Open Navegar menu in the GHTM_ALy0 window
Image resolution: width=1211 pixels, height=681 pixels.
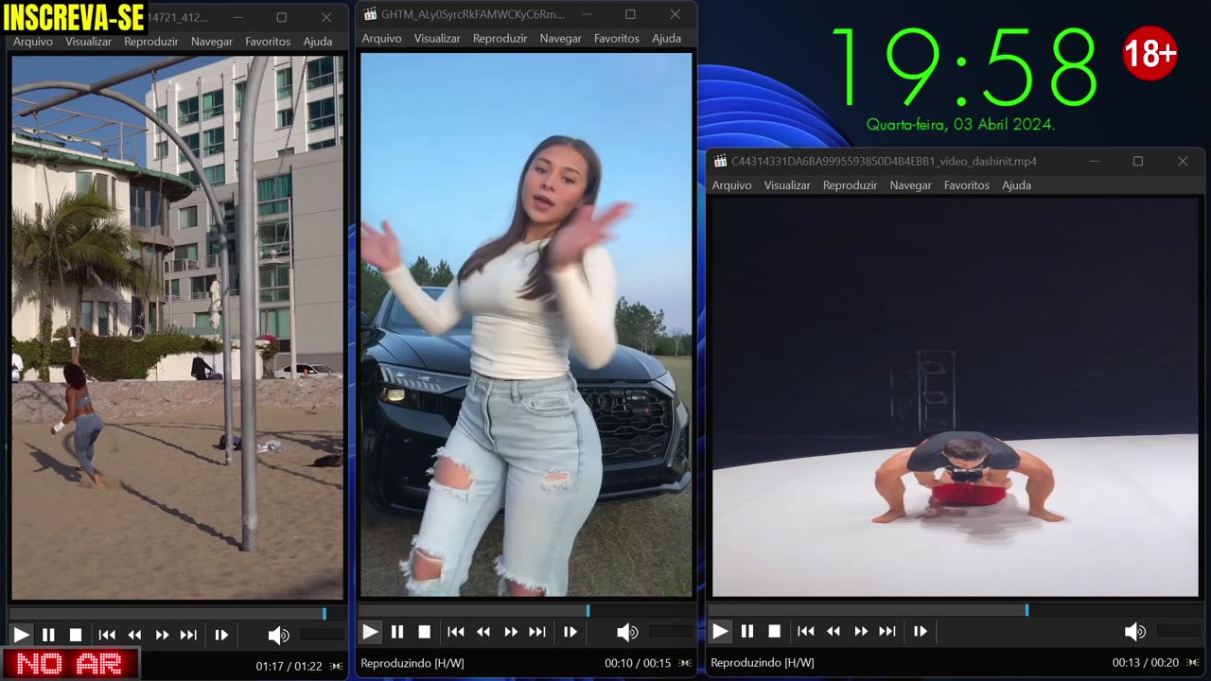click(561, 39)
